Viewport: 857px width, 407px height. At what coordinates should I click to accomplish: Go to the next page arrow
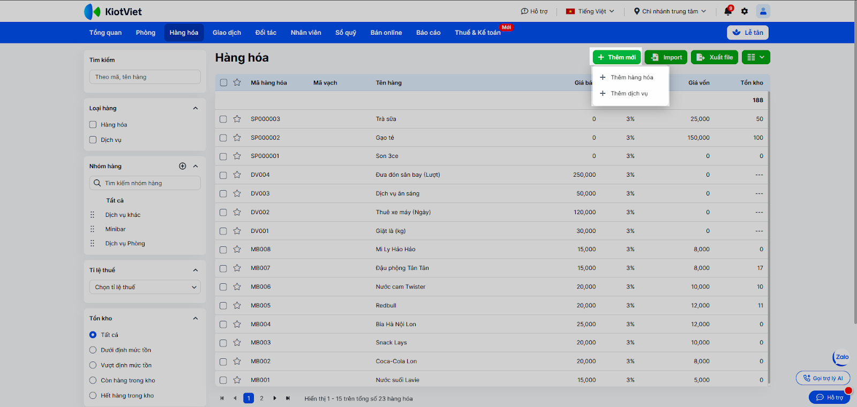[275, 398]
